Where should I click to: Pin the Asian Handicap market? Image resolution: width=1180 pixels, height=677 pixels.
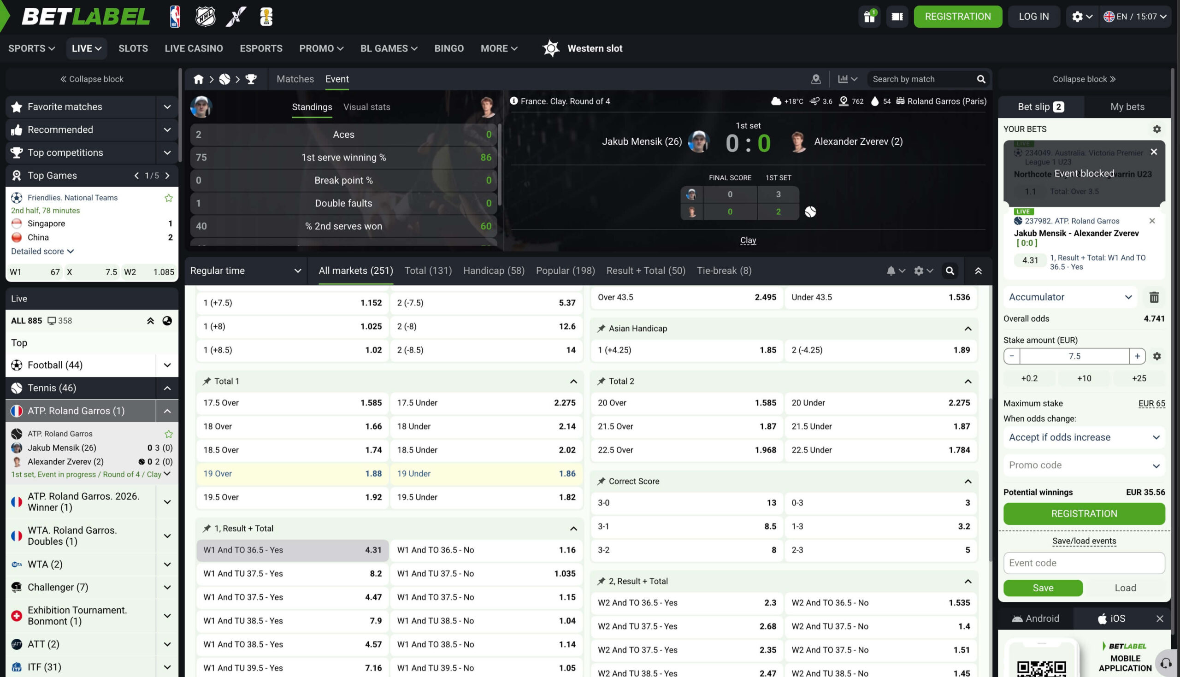pyautogui.click(x=601, y=329)
